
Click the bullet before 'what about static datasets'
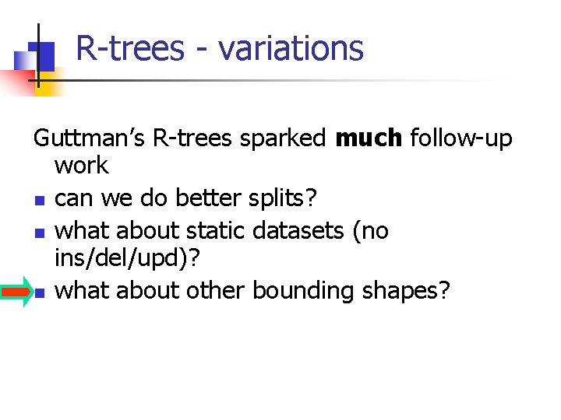pyautogui.click(x=37, y=233)
